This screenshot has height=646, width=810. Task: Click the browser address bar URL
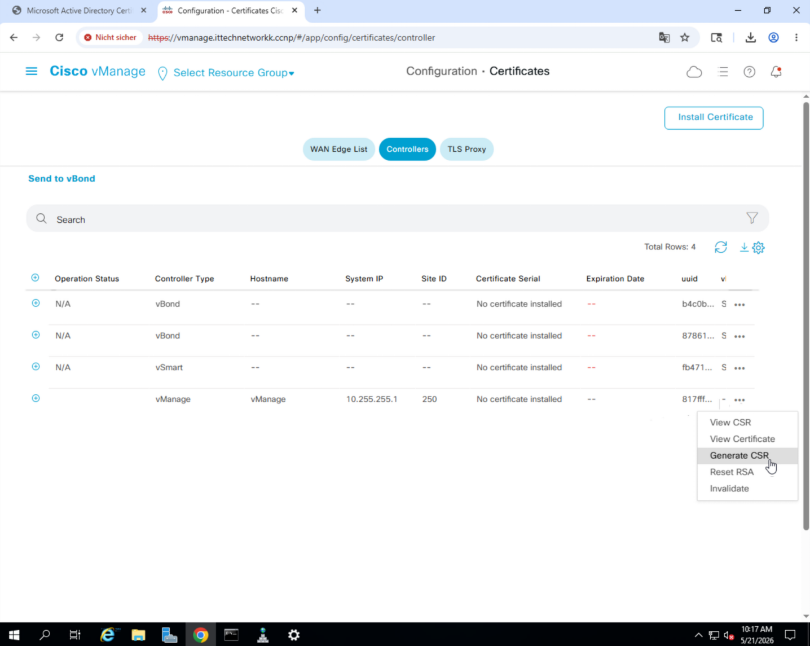(291, 38)
